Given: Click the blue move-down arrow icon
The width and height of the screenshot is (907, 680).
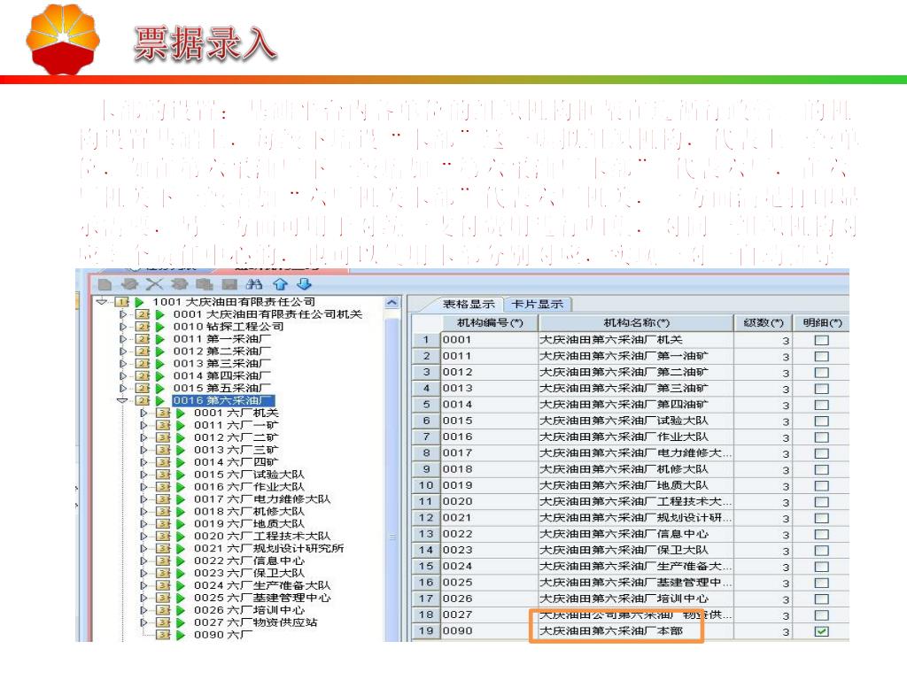Looking at the screenshot, I should pos(305,284).
